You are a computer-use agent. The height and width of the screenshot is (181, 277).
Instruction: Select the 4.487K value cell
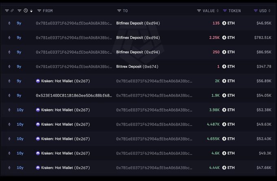(x=213, y=124)
